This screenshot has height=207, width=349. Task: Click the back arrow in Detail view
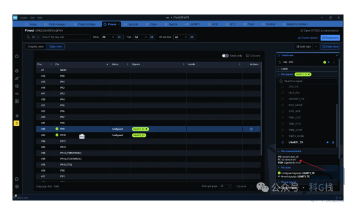click(280, 62)
